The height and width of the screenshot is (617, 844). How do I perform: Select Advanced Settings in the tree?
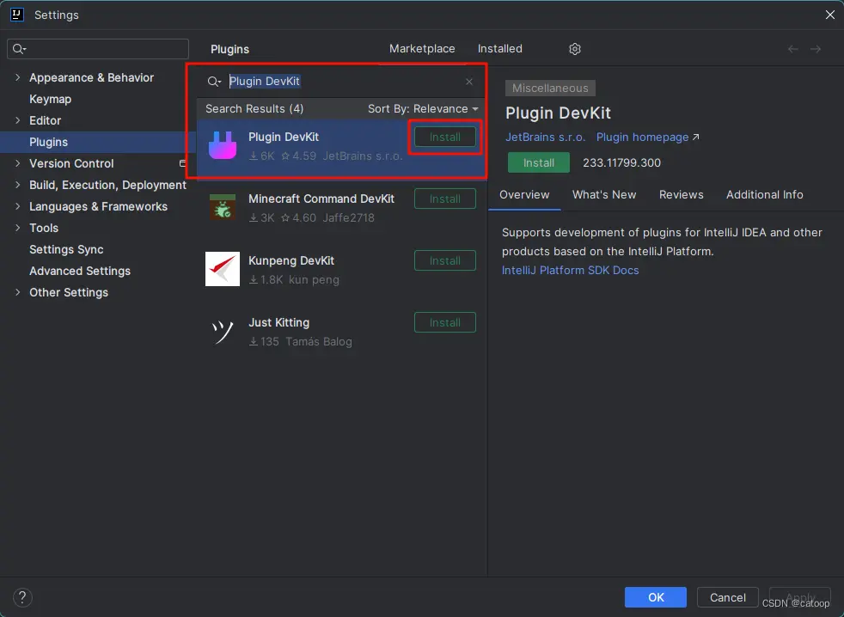coord(80,271)
